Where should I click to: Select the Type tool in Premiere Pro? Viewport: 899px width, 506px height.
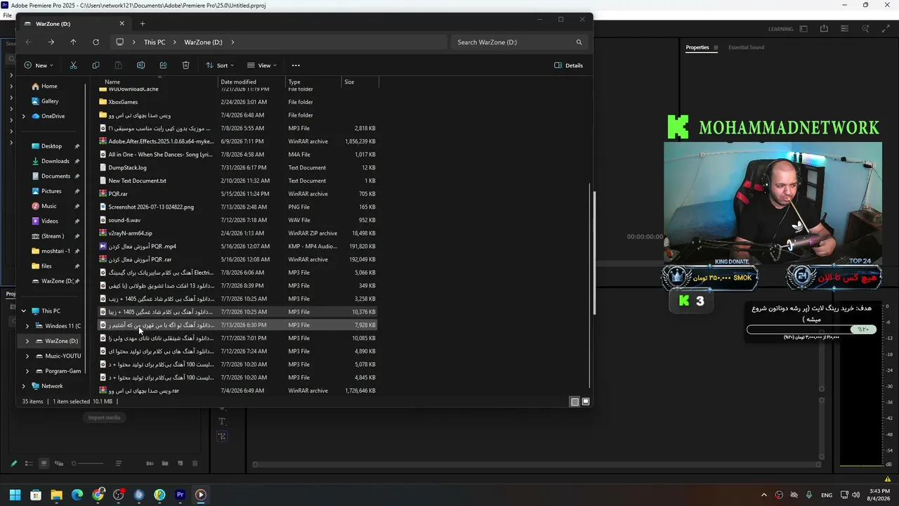tap(222, 421)
